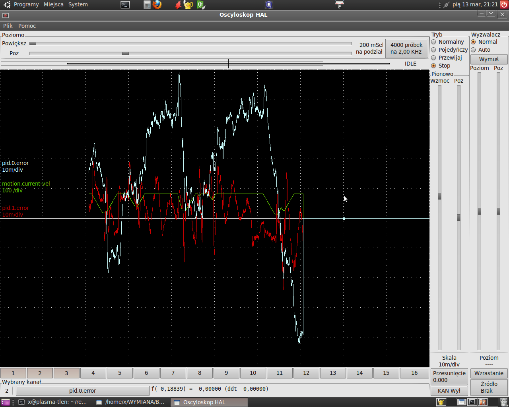Click network status icon in top panel
Viewport: 509px width, 407px height.
pos(446,5)
